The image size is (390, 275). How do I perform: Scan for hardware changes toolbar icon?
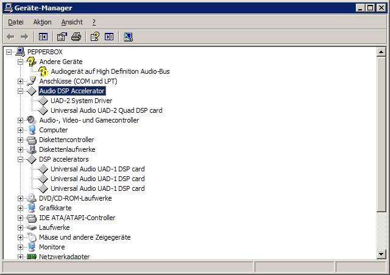coord(128,37)
